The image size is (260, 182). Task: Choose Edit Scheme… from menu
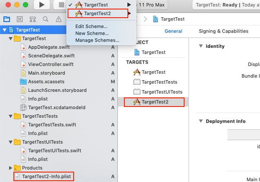[91, 26]
